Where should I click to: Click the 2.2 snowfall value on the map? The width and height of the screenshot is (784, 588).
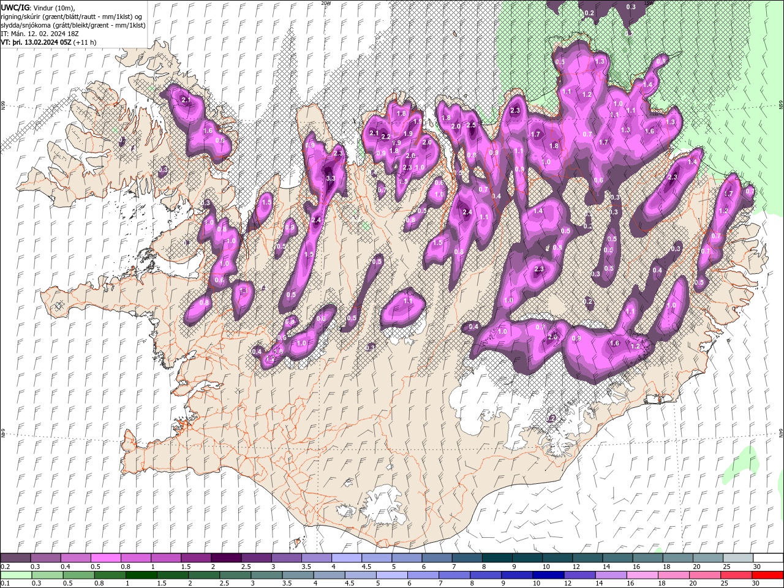pos(385,137)
